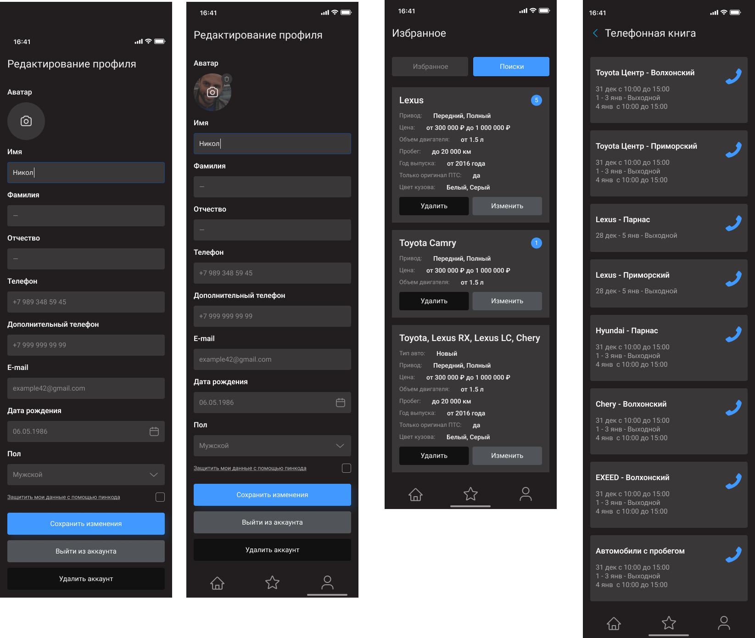Click Изменить on the Toyota, Lexus RX, Lexus LC, Chery card
The width and height of the screenshot is (755, 638).
point(507,456)
